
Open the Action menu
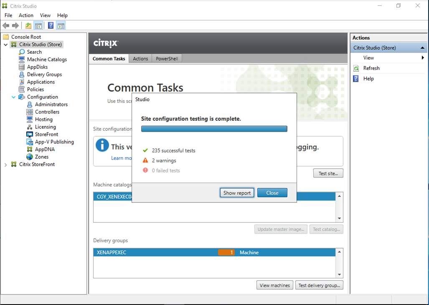click(26, 15)
